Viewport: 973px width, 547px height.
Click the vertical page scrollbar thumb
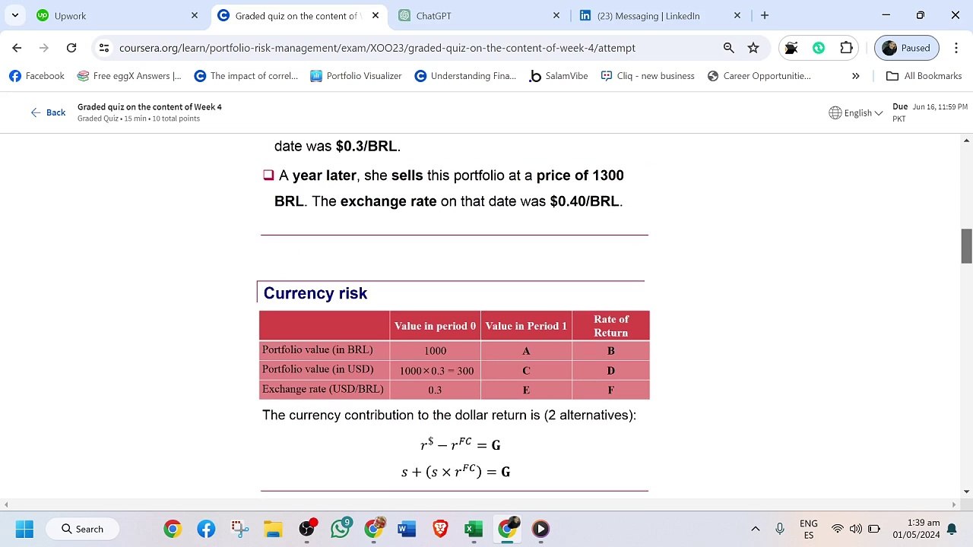966,246
